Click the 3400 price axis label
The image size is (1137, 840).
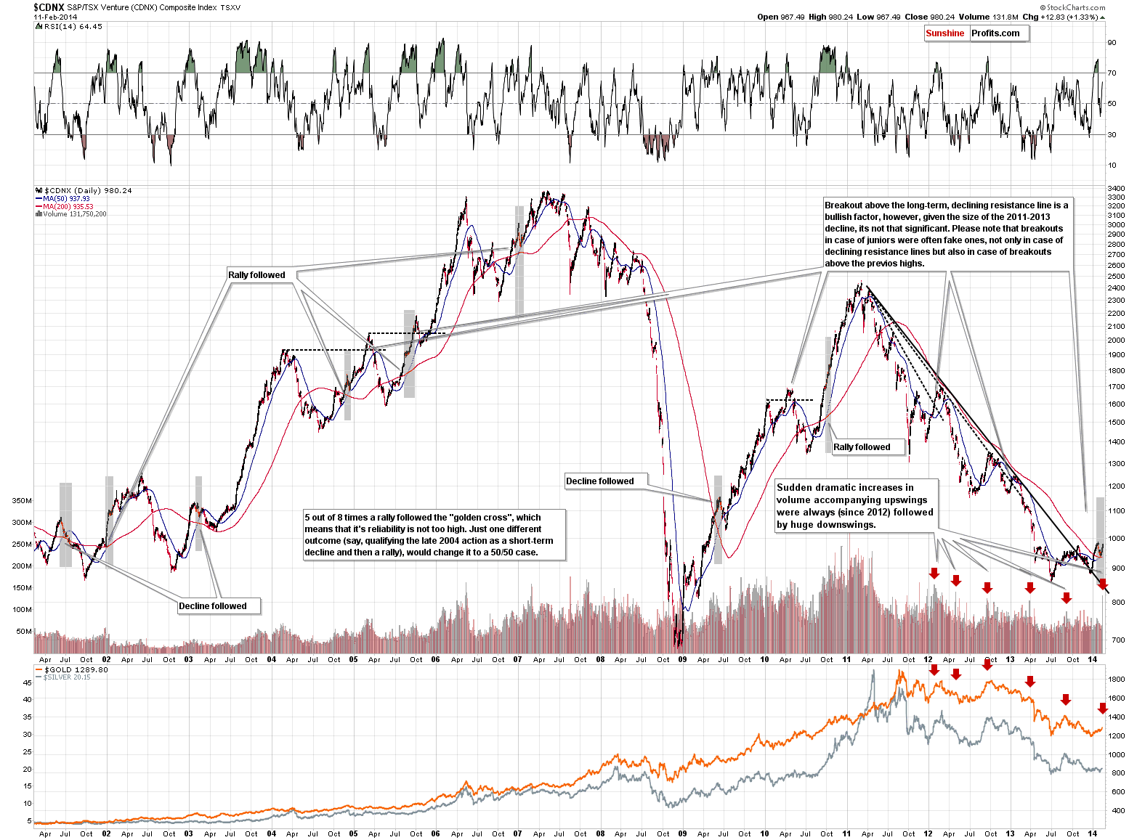click(x=1116, y=188)
